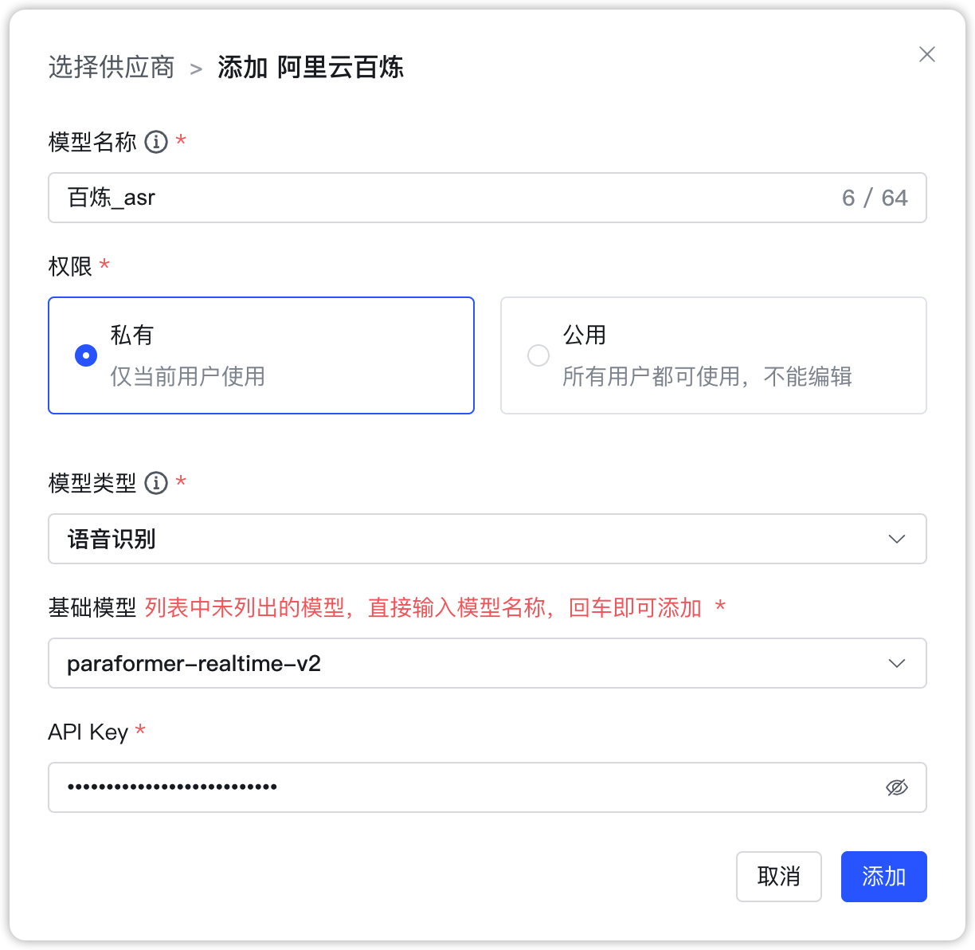Close the 添加 阿里云百炼 dialog
This screenshot has height=950, width=975.
tap(926, 54)
